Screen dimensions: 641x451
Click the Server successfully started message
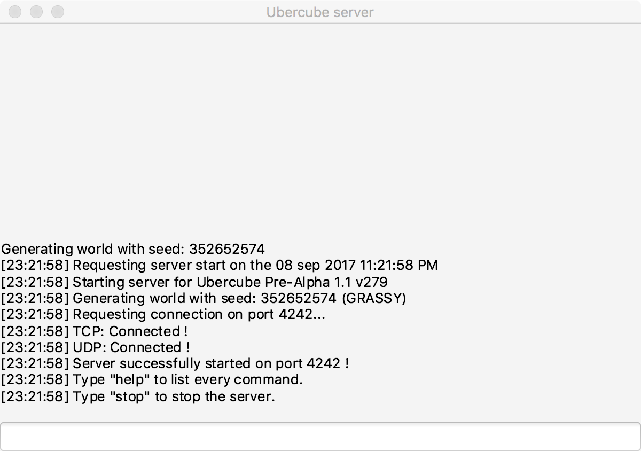[171, 363]
